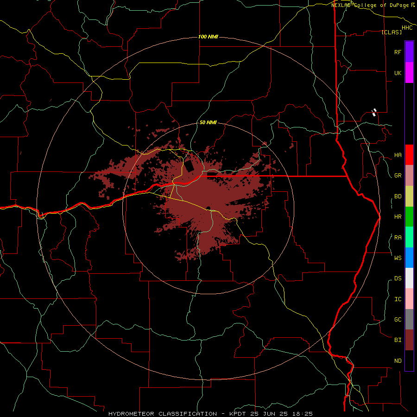Select the BD yellow legend swatch
417x417 pixels.
click(409, 196)
